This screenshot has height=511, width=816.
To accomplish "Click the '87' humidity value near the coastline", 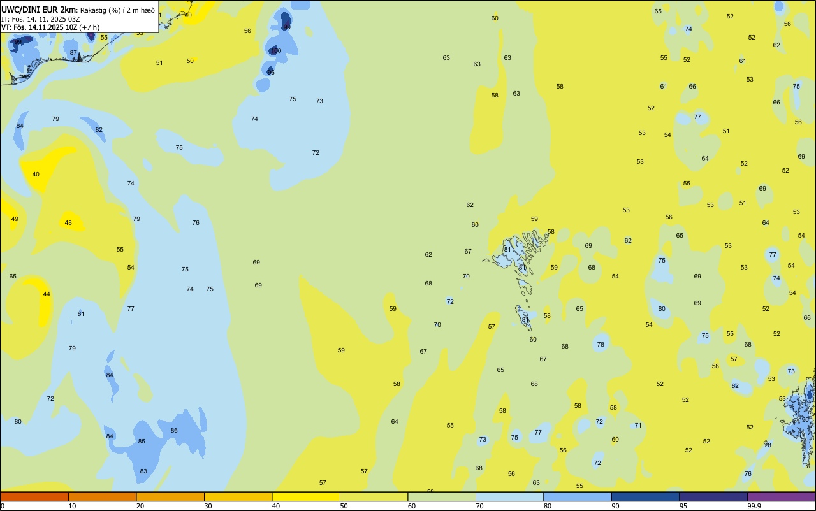I will coord(73,53).
